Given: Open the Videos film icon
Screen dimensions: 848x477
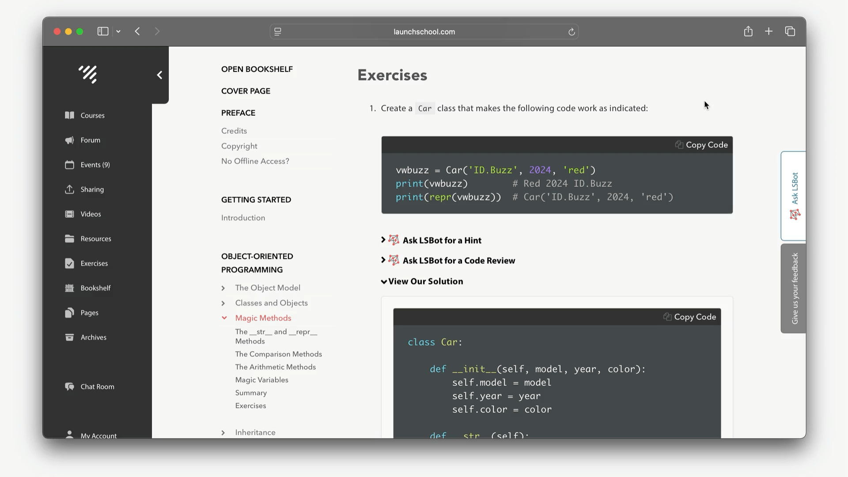Looking at the screenshot, I should pos(69,214).
